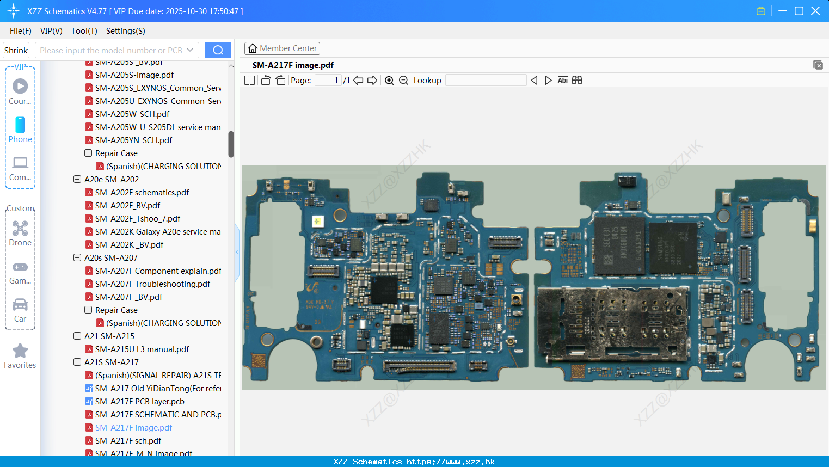Click the Shrink button

click(x=16, y=50)
